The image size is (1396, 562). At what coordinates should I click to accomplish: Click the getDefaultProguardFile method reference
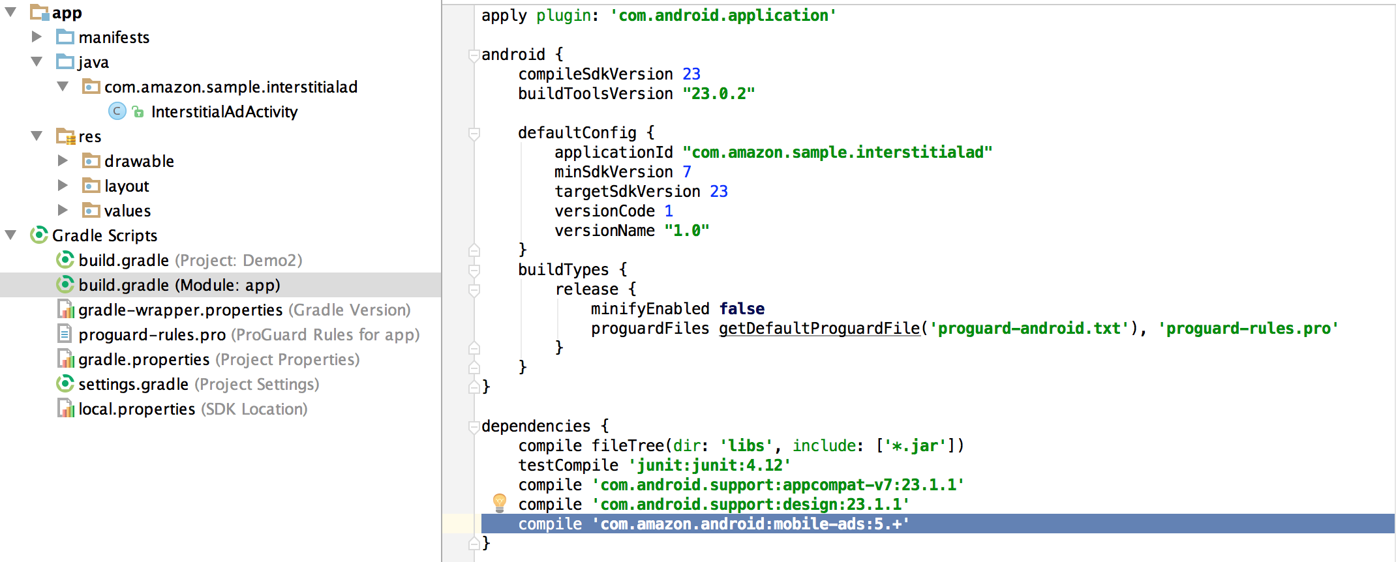tap(819, 328)
